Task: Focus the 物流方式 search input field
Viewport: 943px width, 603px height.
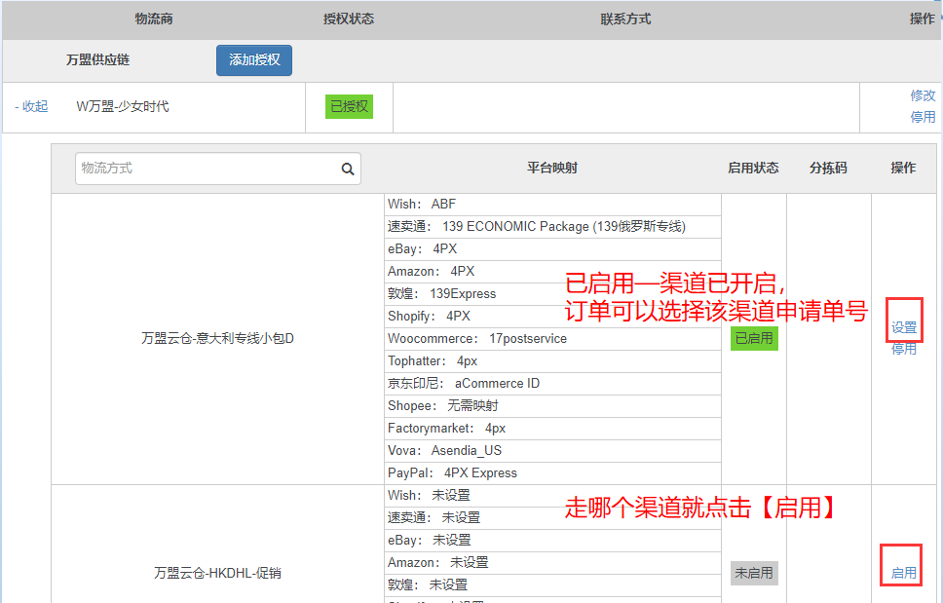Action: click(217, 169)
